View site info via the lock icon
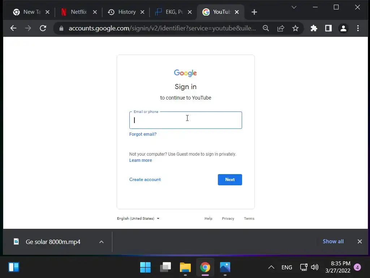 pyautogui.click(x=61, y=28)
